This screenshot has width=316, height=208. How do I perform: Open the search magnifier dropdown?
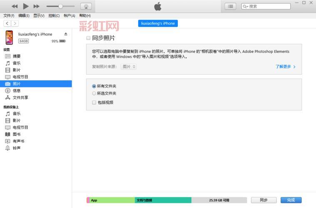245,6
